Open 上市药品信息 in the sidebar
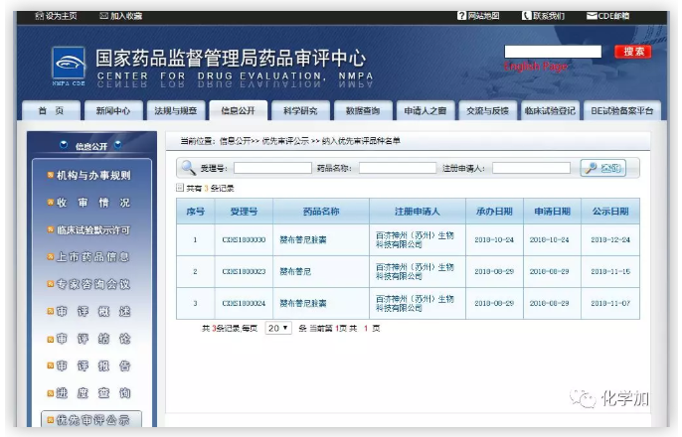The height and width of the screenshot is (437, 682). tap(91, 256)
